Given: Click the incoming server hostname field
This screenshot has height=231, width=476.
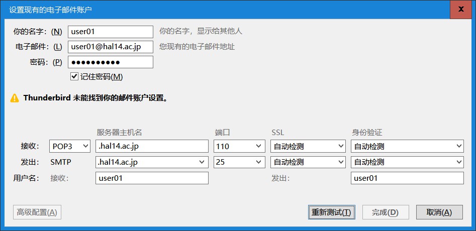Looking at the screenshot, I should point(152,147).
